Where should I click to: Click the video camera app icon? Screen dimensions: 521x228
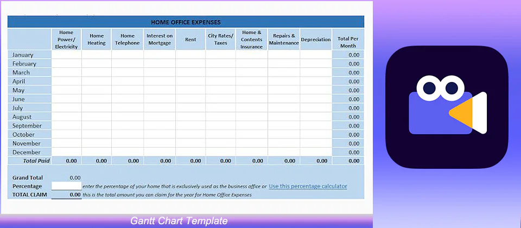448,107
